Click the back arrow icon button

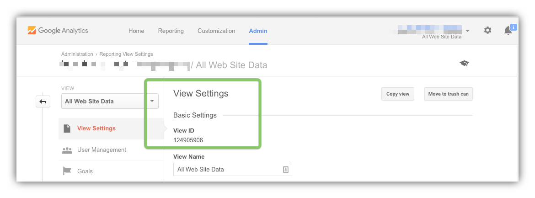43,102
